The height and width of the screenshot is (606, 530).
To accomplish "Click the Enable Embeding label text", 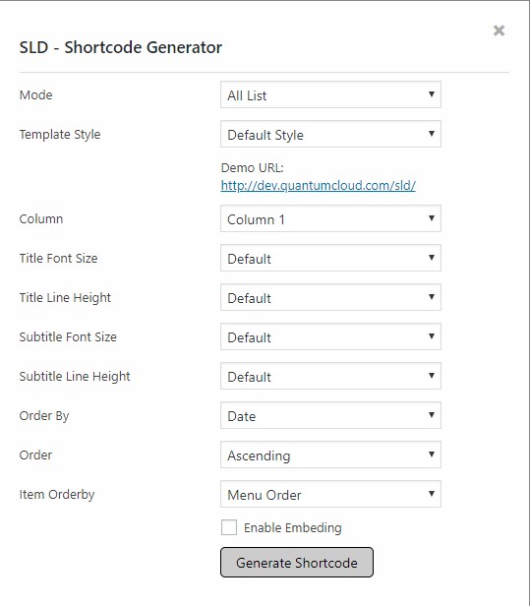I will (x=293, y=528).
